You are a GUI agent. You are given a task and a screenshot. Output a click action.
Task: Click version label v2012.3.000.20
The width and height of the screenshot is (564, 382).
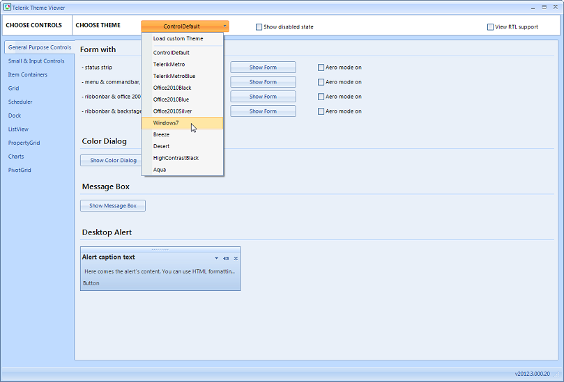tap(533, 374)
